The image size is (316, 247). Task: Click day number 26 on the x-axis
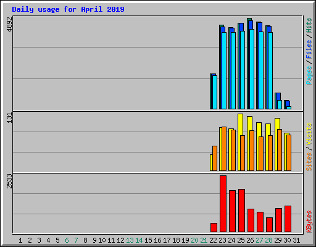point(250,240)
